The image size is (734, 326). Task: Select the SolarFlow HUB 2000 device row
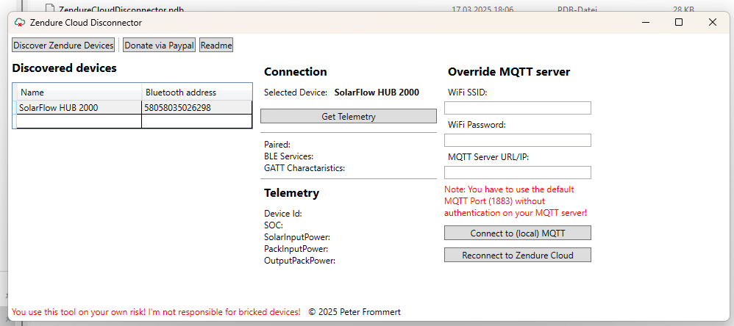132,107
